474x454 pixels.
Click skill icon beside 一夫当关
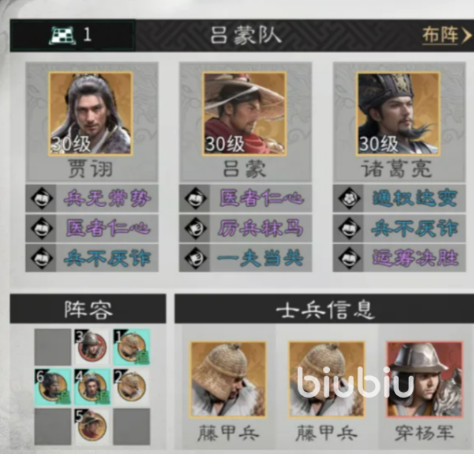pyautogui.click(x=196, y=258)
